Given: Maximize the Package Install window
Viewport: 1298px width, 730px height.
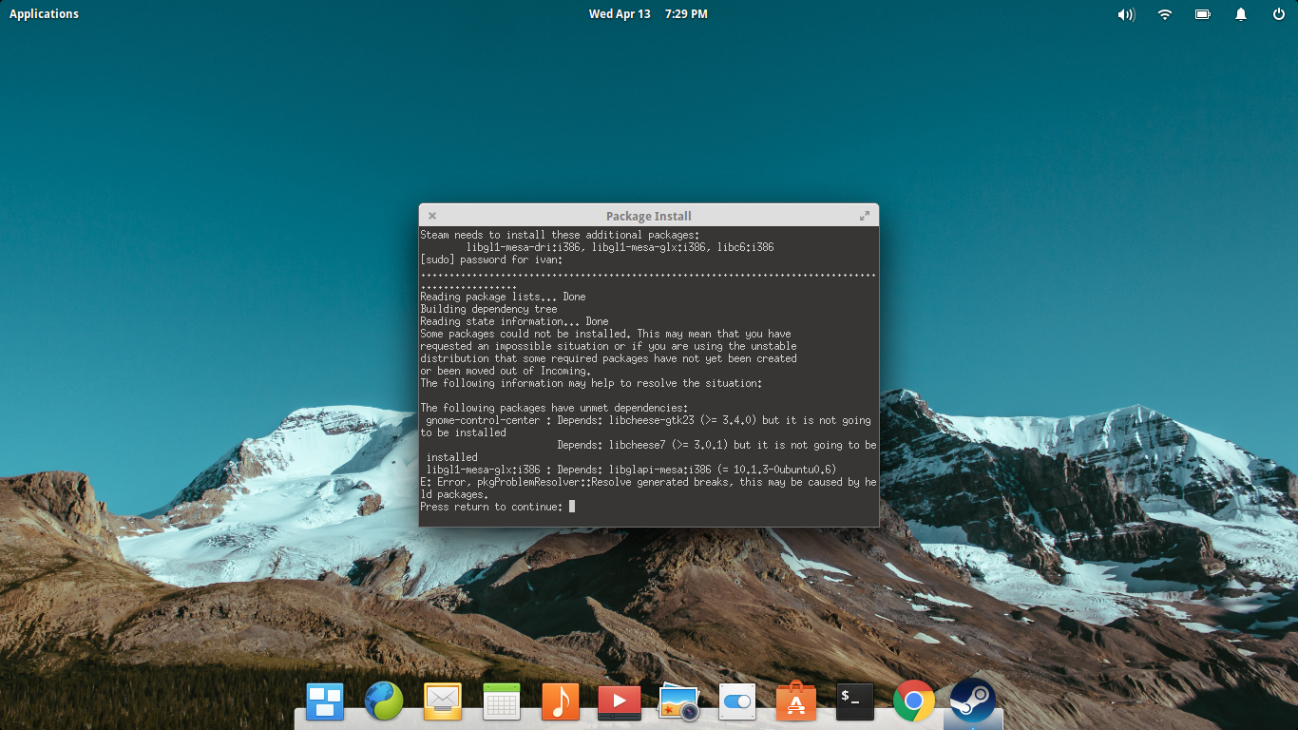Looking at the screenshot, I should (x=865, y=216).
